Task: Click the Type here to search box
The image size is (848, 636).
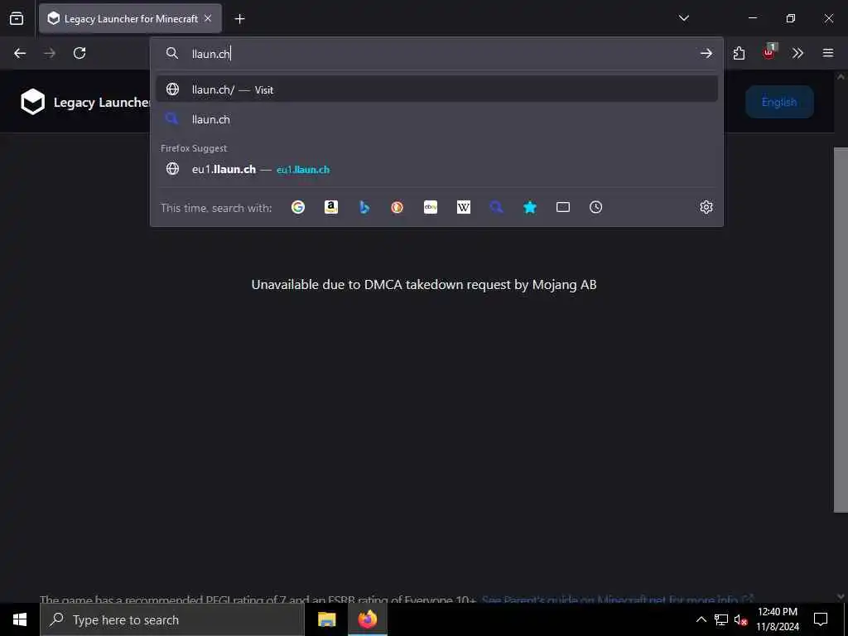Action: (172, 619)
